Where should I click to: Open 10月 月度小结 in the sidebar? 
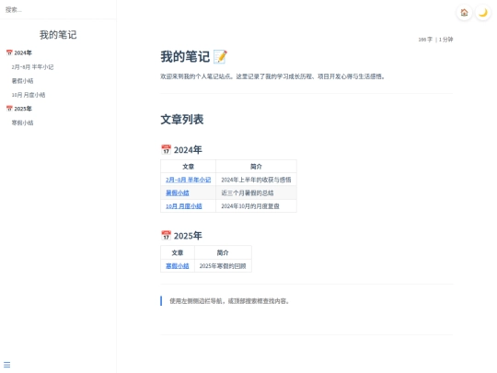29,95
